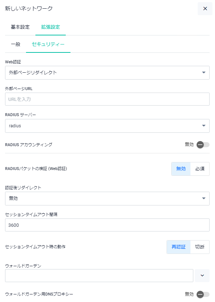215x302 pixels.
Task: Expand the ウォールドガーデン chevron button
Action: tap(202, 276)
